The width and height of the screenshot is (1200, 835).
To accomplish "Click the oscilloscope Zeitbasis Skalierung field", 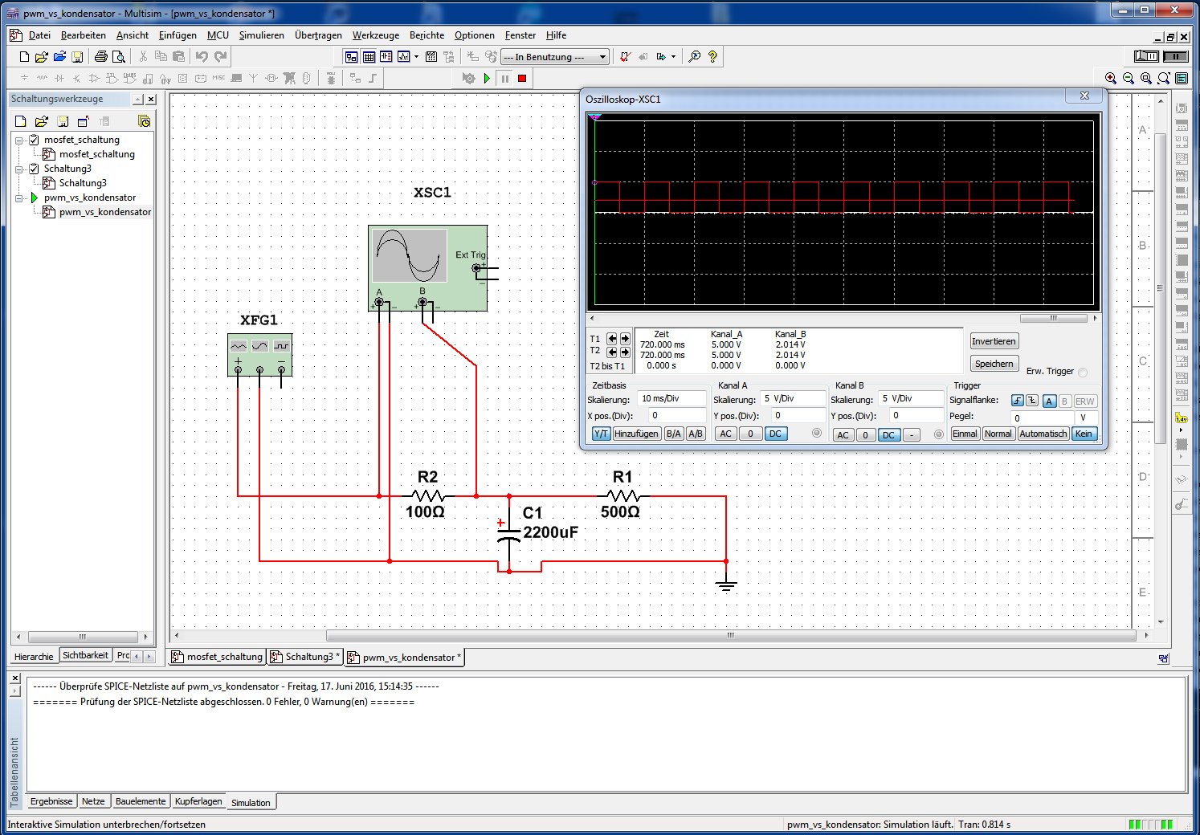I will (x=671, y=398).
